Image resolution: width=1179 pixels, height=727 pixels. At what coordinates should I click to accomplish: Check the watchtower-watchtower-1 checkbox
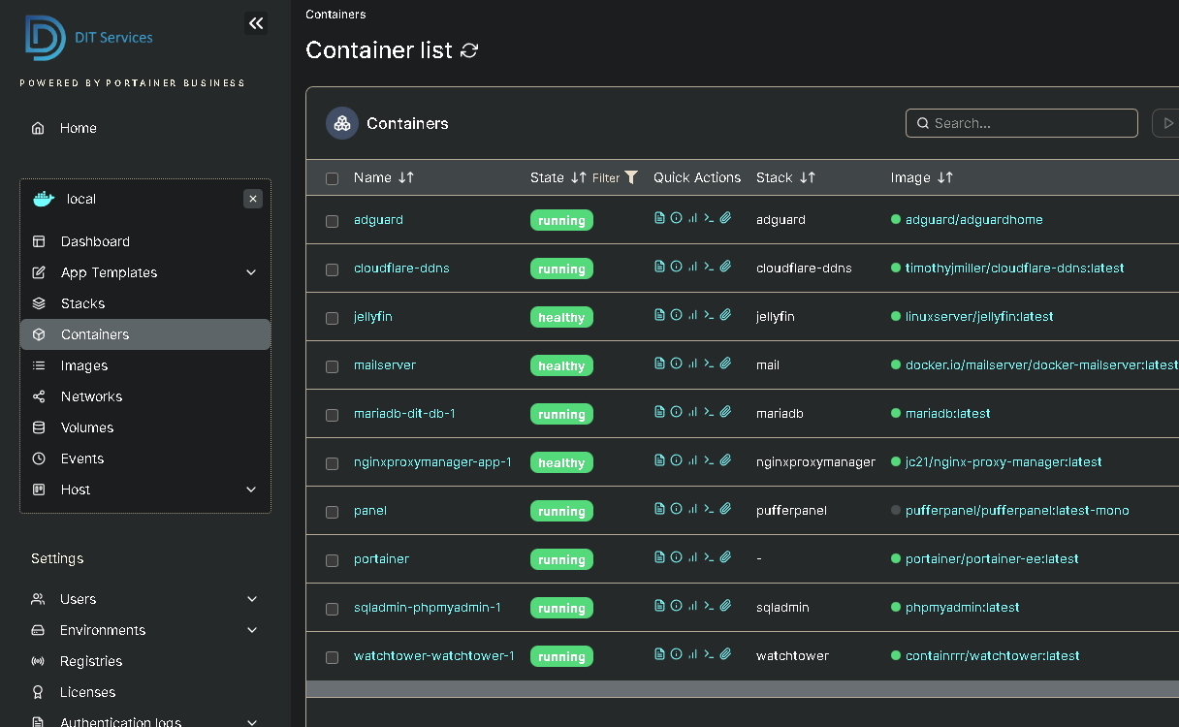pos(333,657)
